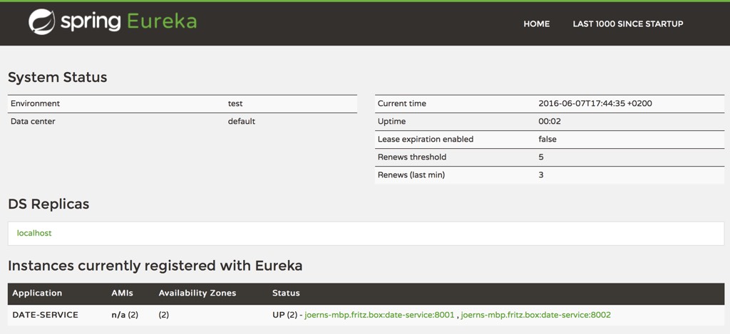
Task: Open the date-service:8002 instance link
Action: 536,315
